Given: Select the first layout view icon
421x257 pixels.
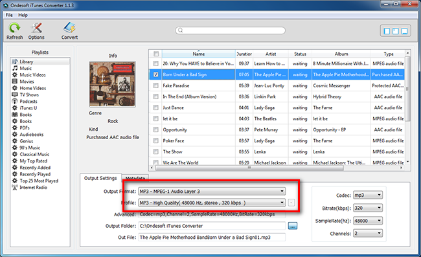Looking at the screenshot, I should [387, 31].
